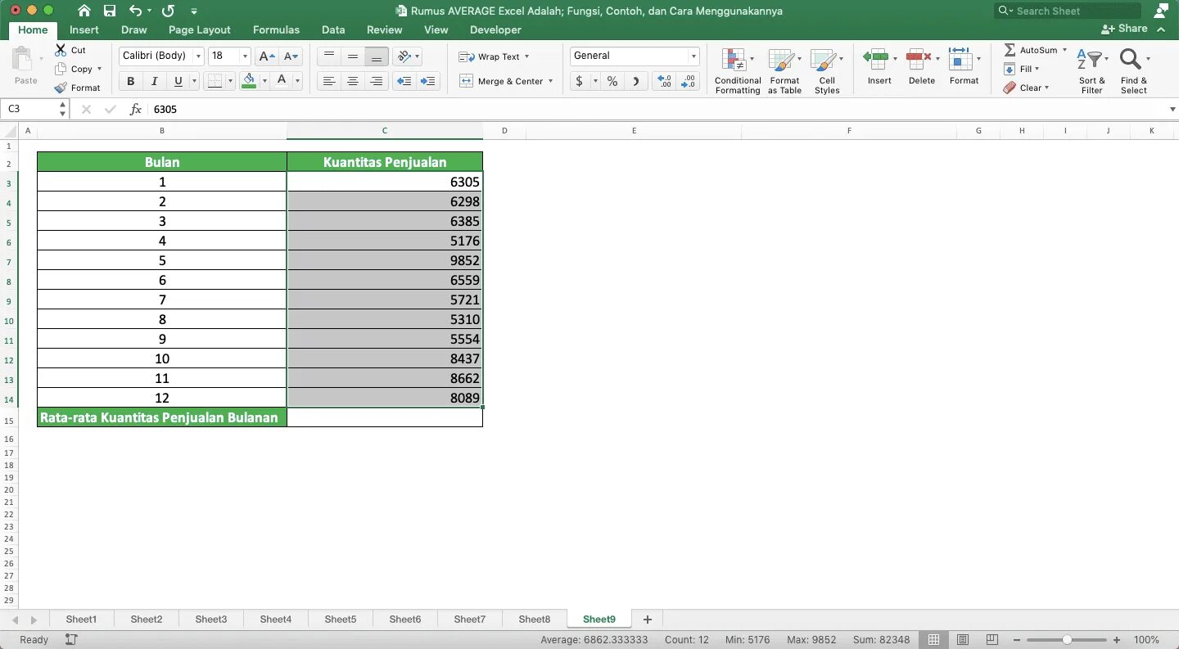The width and height of the screenshot is (1179, 649).
Task: Toggle Wrap Text
Action: [494, 56]
